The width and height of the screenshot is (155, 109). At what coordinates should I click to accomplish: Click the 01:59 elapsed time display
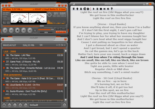[x=59, y=14]
